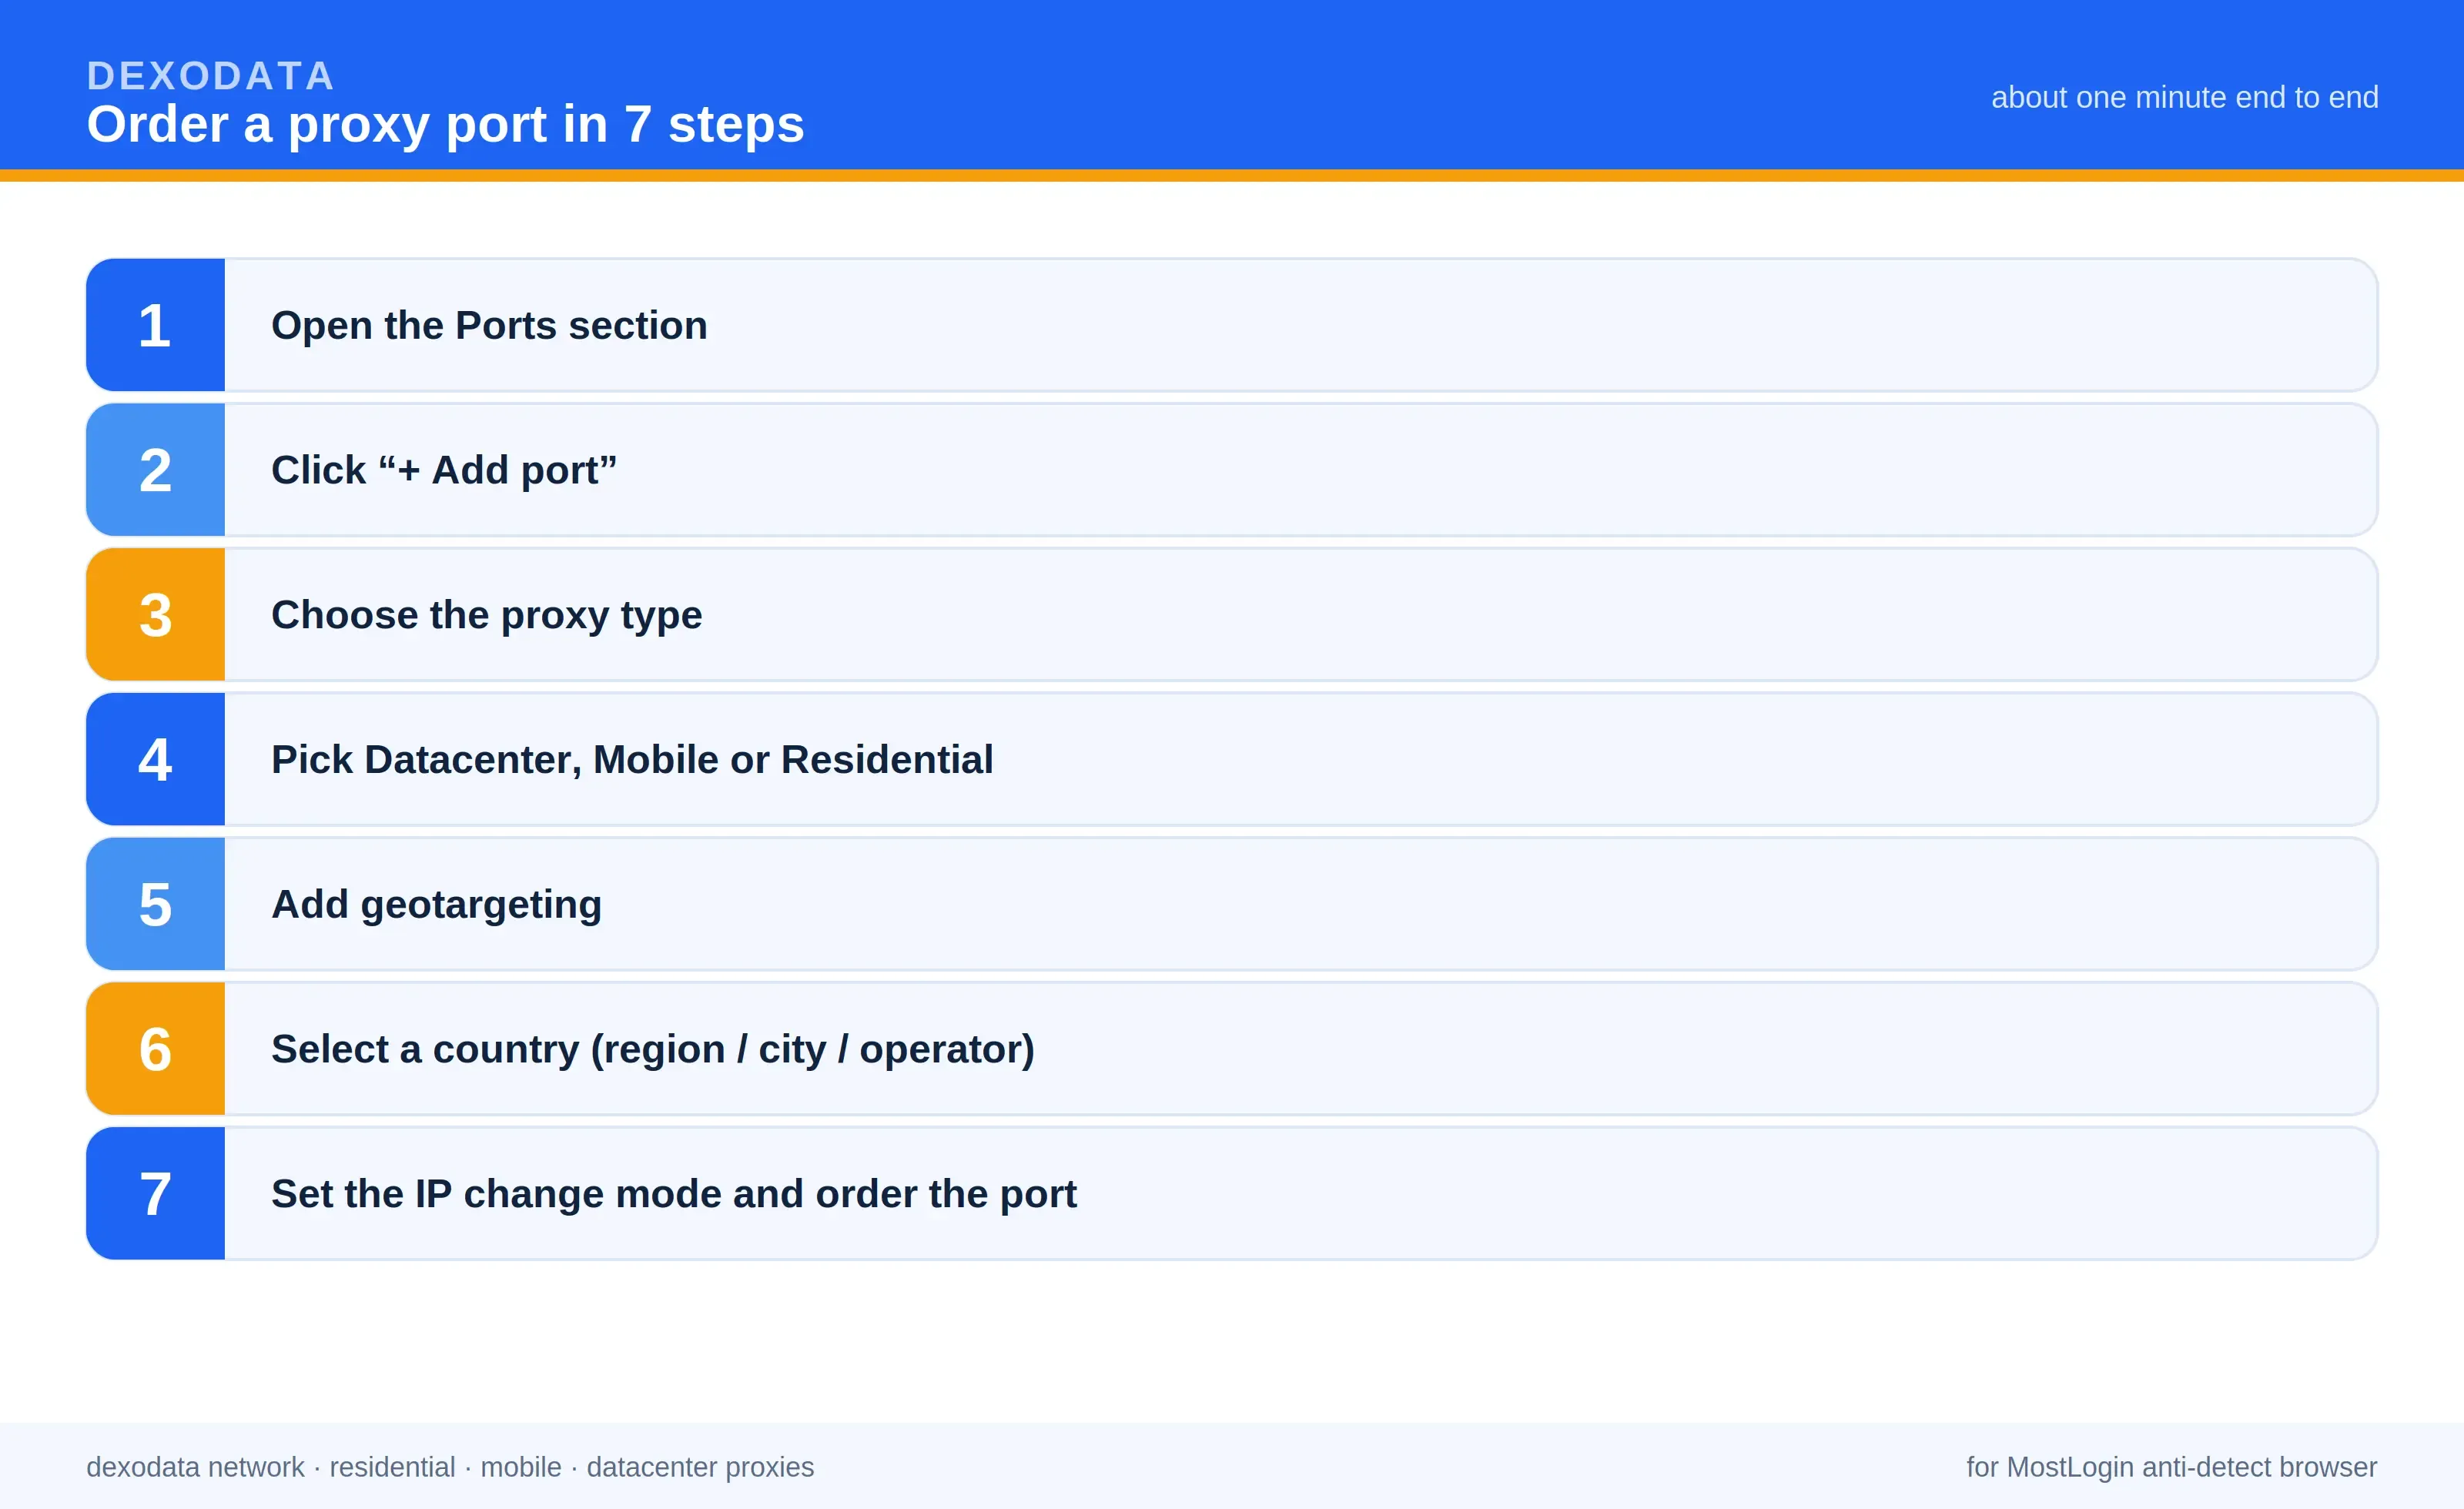Click the "Order a proxy port" title
Screen dimensions: 2464x1509
coord(445,125)
